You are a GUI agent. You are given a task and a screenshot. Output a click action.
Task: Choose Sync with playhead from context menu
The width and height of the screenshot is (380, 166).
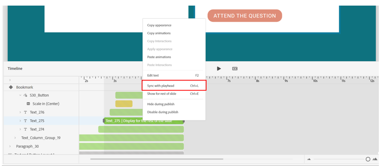pyautogui.click(x=161, y=86)
